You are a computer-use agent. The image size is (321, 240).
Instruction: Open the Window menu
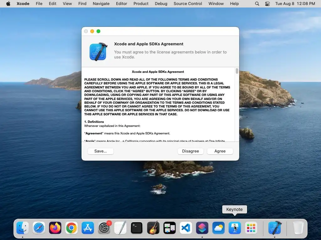pyautogui.click(x=216, y=3)
